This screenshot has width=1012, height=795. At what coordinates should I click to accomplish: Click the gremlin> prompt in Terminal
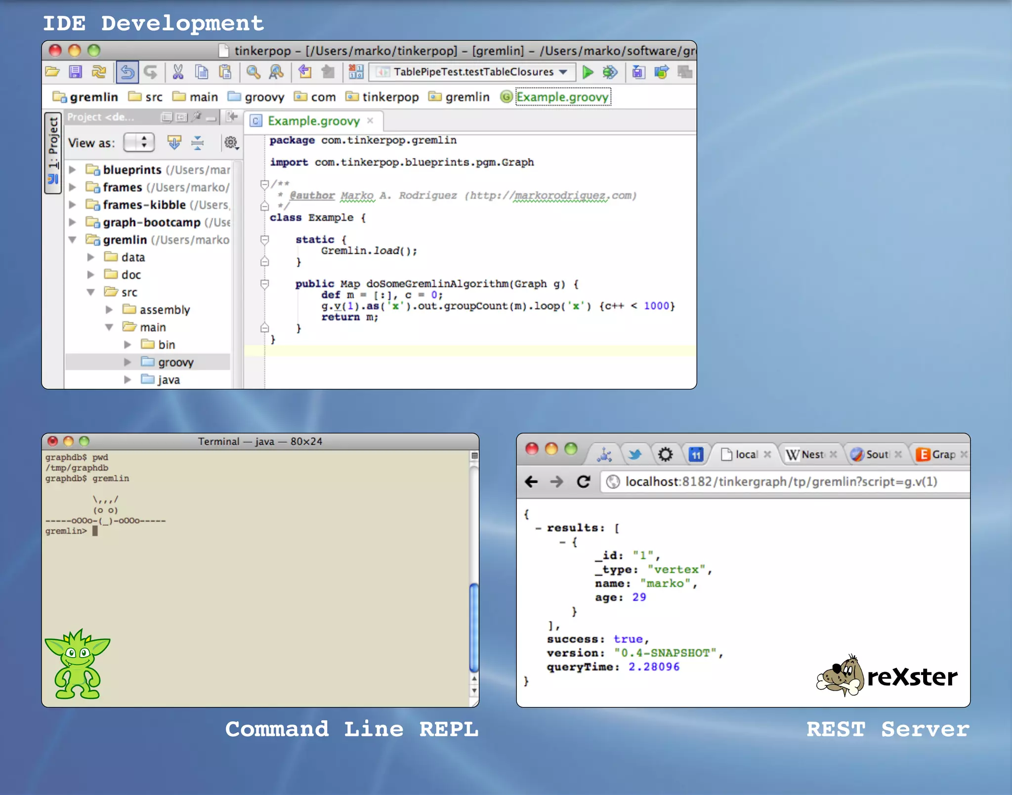pyautogui.click(x=66, y=531)
